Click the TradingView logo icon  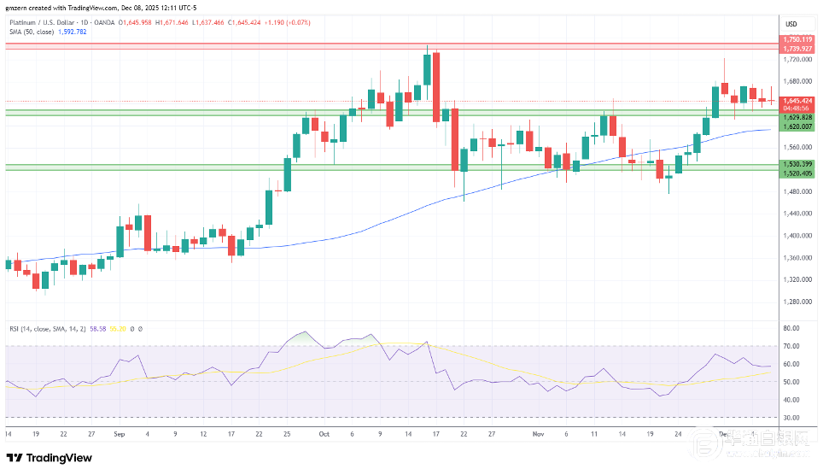pyautogui.click(x=15, y=458)
